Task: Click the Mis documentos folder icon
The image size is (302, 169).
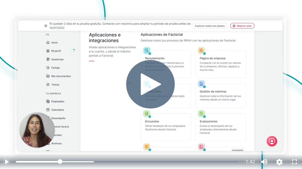Action: (48, 76)
